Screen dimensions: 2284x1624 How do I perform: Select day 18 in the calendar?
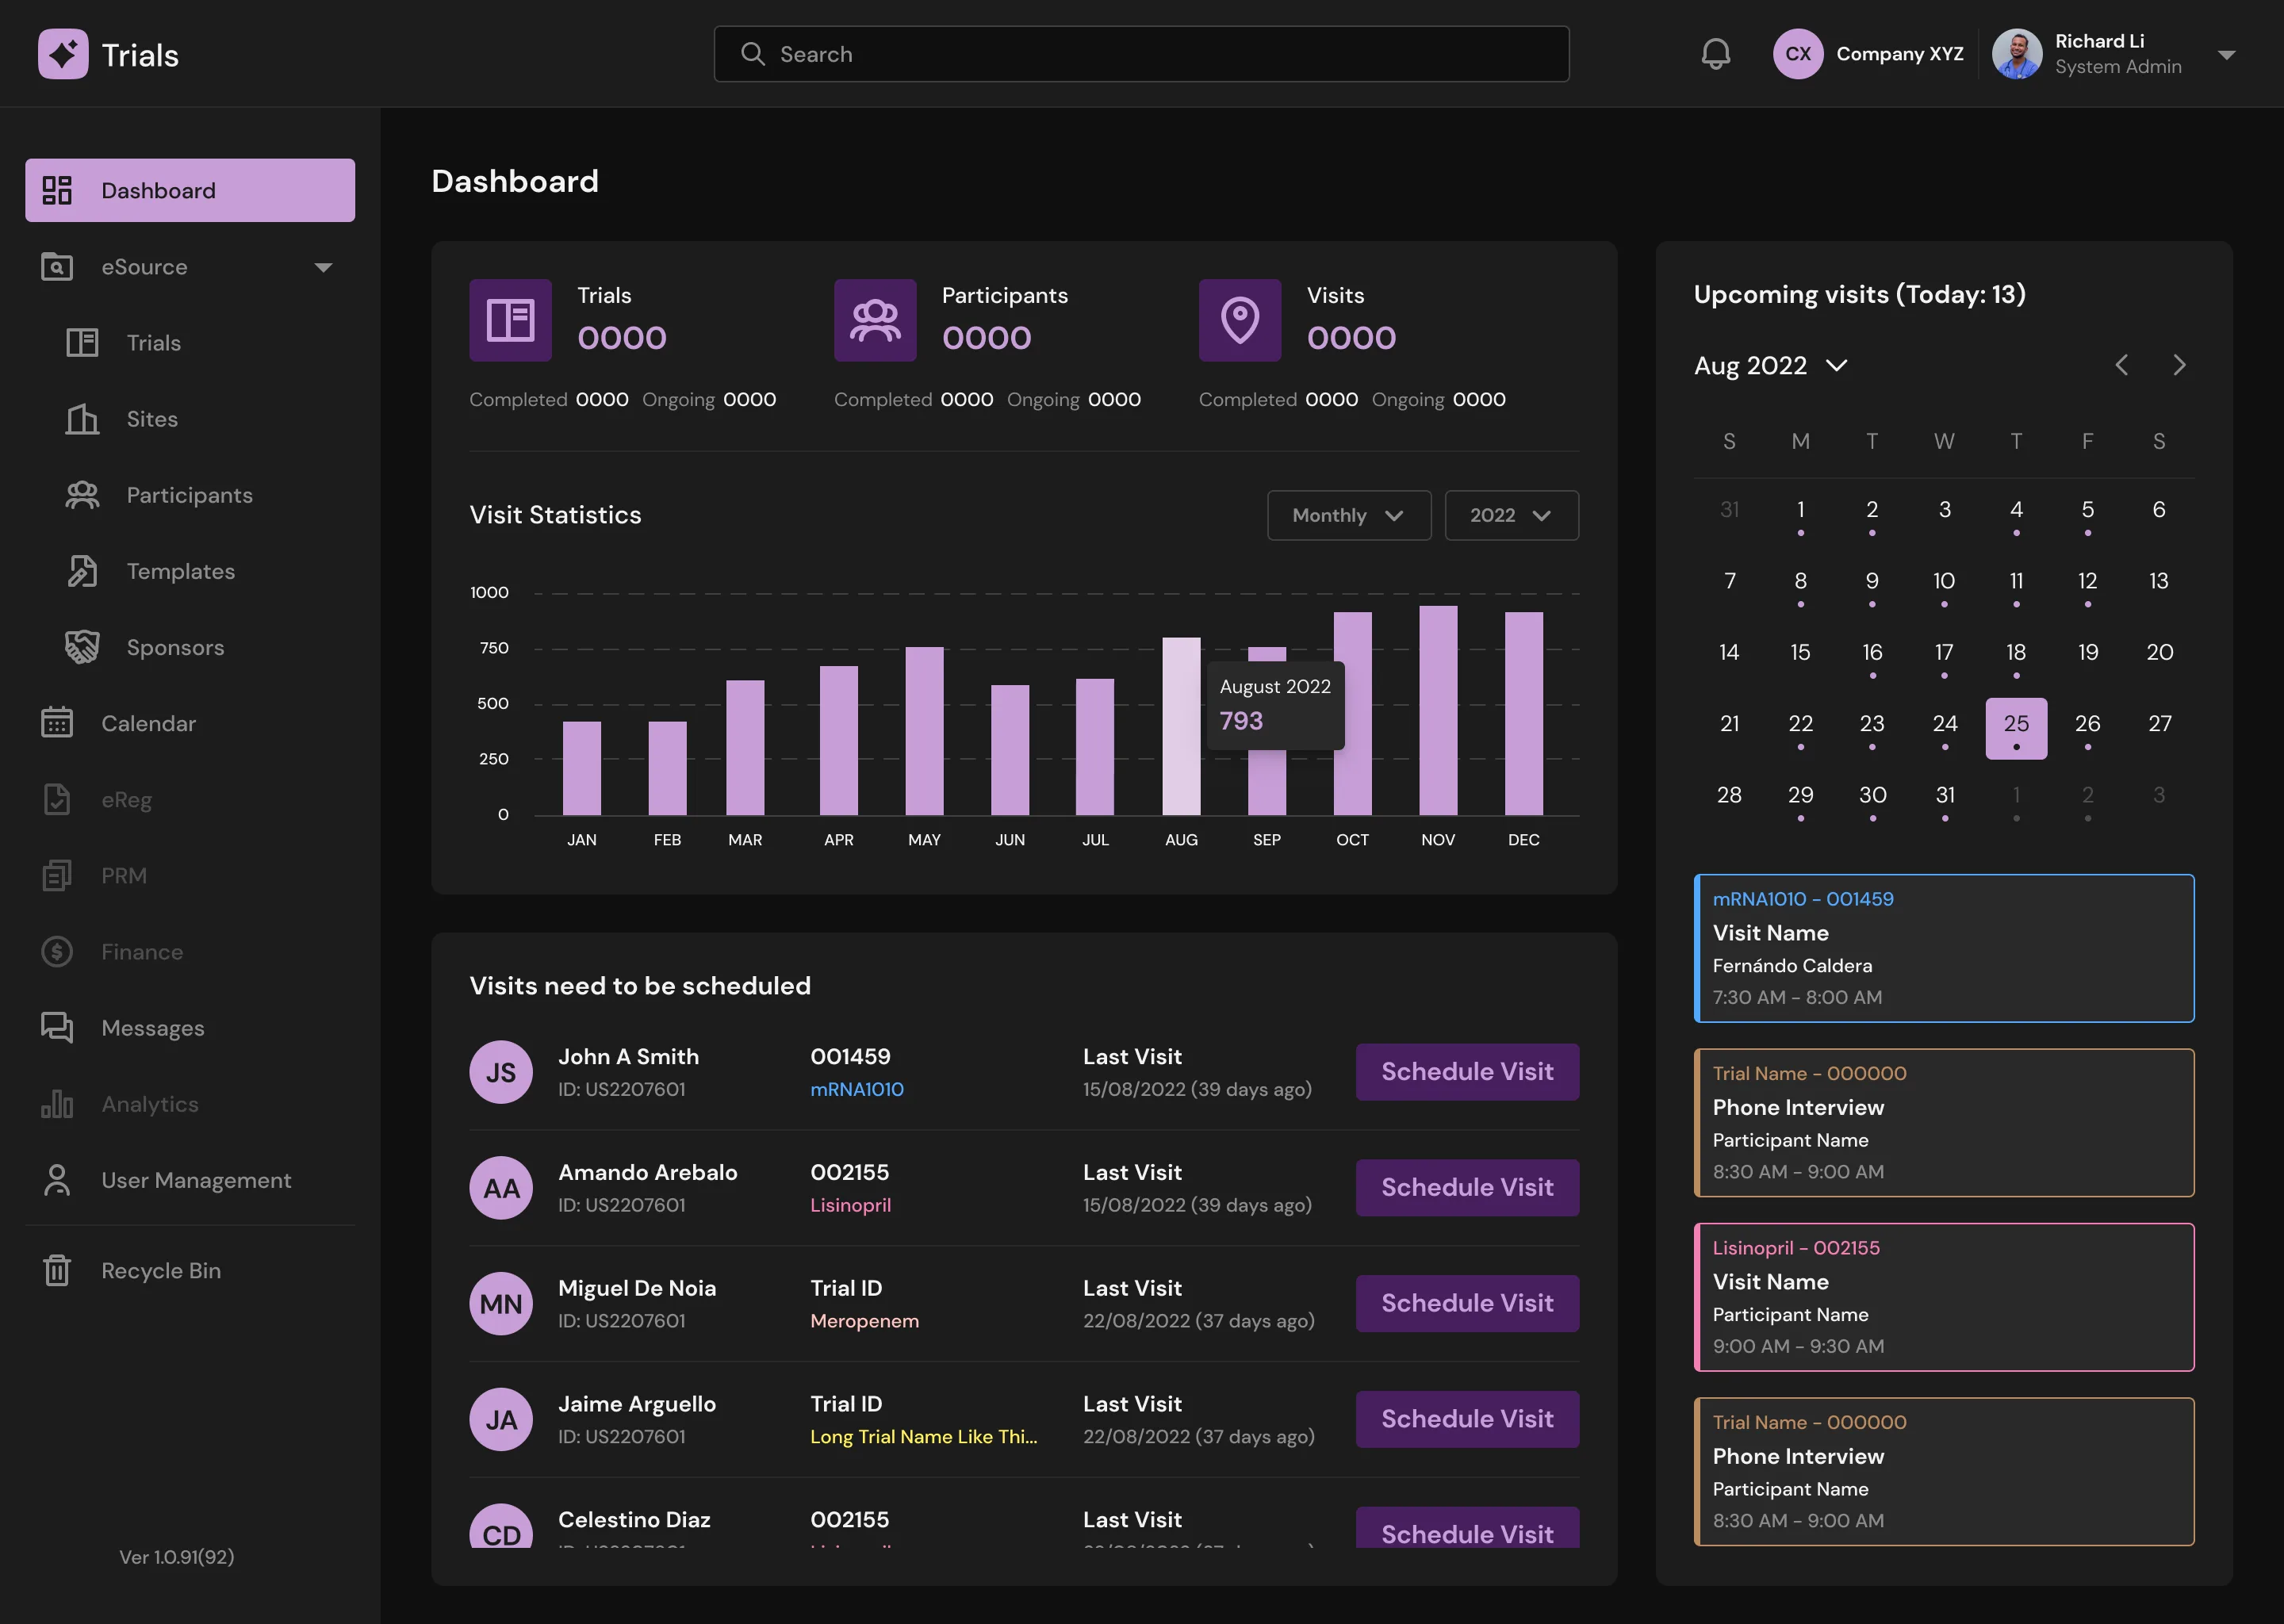click(2016, 656)
